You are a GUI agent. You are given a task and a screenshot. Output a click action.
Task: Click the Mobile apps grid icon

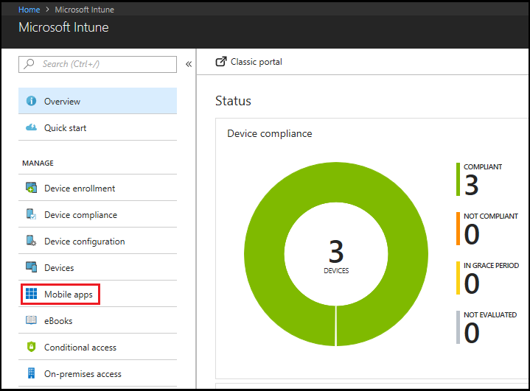(31, 295)
